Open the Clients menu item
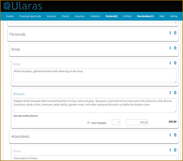The width and height of the screenshot is (183, 161). coord(65,16)
